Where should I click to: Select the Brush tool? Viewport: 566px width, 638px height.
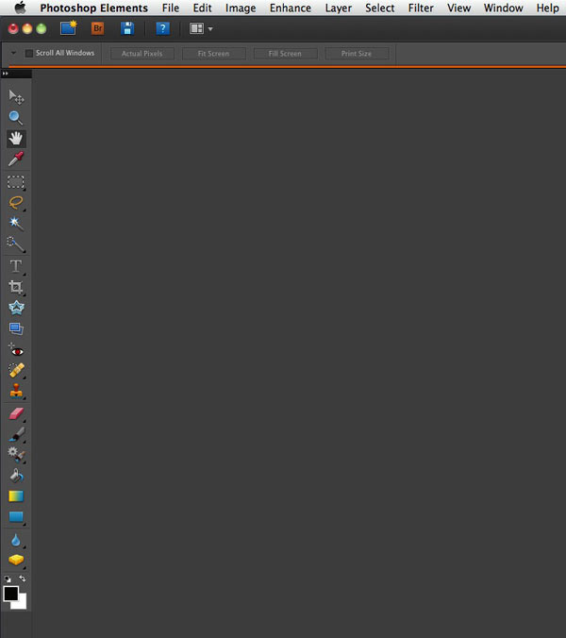[16, 434]
